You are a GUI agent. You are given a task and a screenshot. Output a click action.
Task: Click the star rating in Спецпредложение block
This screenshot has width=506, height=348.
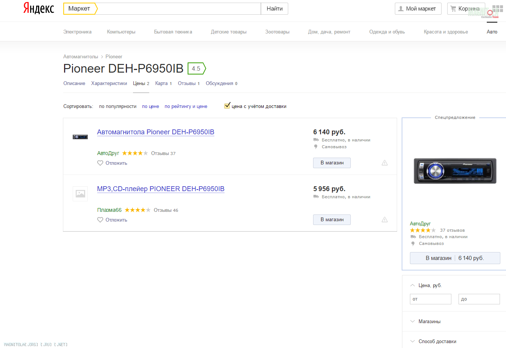423,230
